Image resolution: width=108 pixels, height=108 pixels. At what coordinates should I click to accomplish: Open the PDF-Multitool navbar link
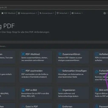tap(8, 13)
